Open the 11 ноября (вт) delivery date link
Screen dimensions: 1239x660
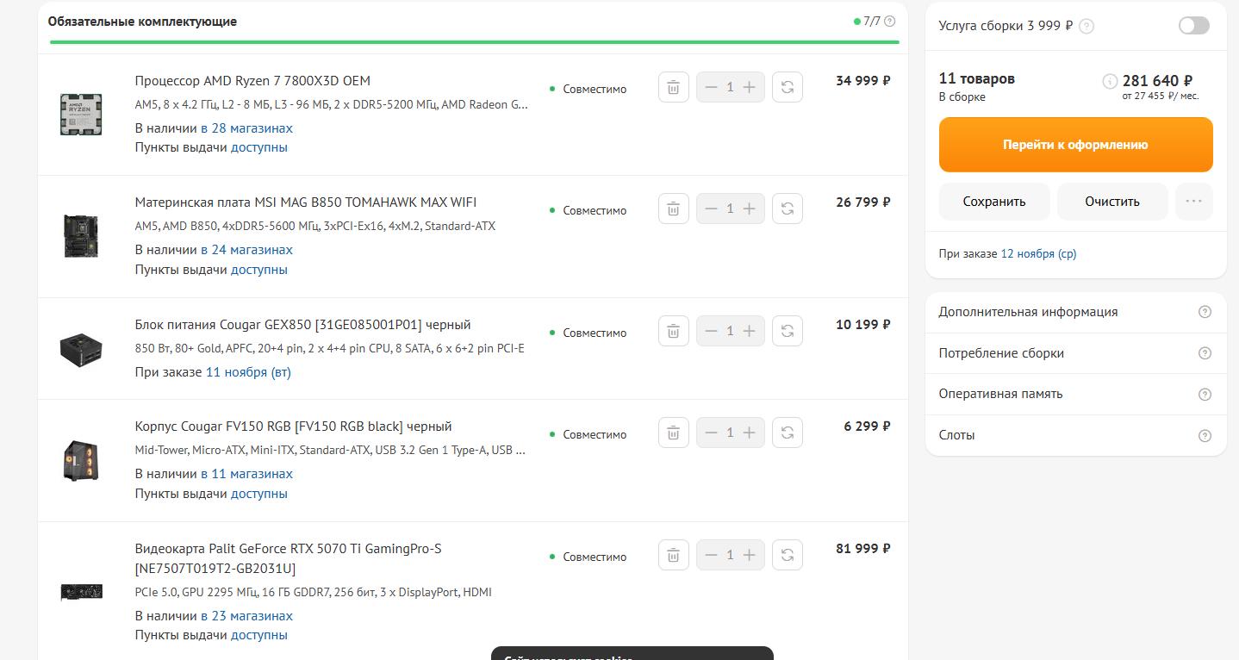tap(248, 372)
